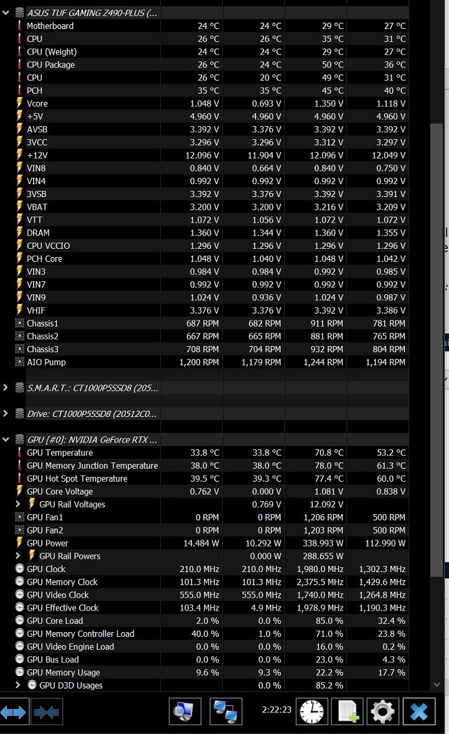Expand the GPU Rail Voltages row
Image resolution: width=449 pixels, height=734 pixels.
point(19,504)
